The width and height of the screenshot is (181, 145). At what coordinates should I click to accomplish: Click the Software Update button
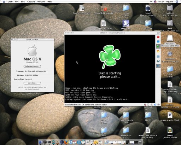click(32, 66)
